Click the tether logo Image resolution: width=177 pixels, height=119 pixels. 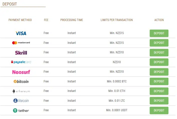[x=21, y=110]
